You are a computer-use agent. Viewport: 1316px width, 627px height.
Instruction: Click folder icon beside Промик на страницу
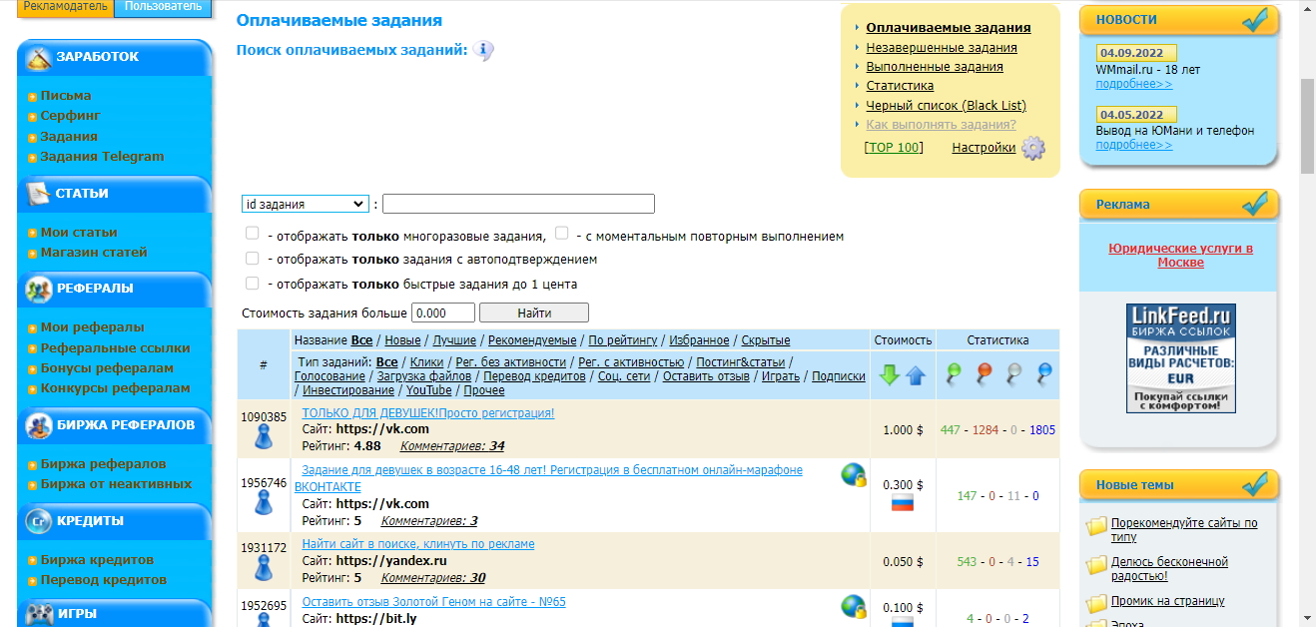[1096, 603]
